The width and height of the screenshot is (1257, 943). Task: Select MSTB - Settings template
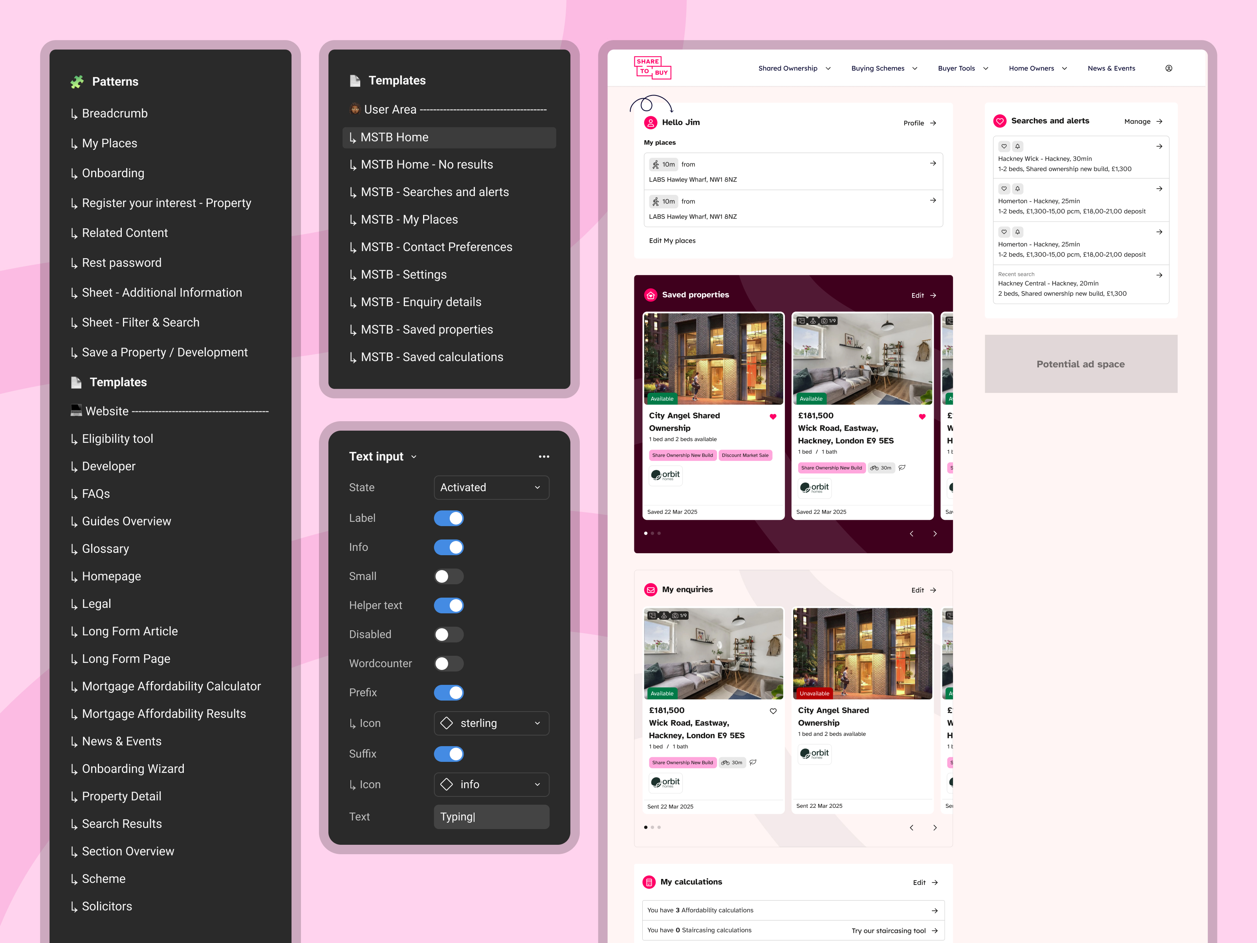tap(403, 275)
